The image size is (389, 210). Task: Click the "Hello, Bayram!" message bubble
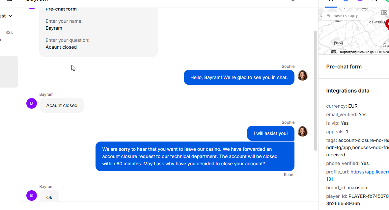pyautogui.click(x=239, y=77)
